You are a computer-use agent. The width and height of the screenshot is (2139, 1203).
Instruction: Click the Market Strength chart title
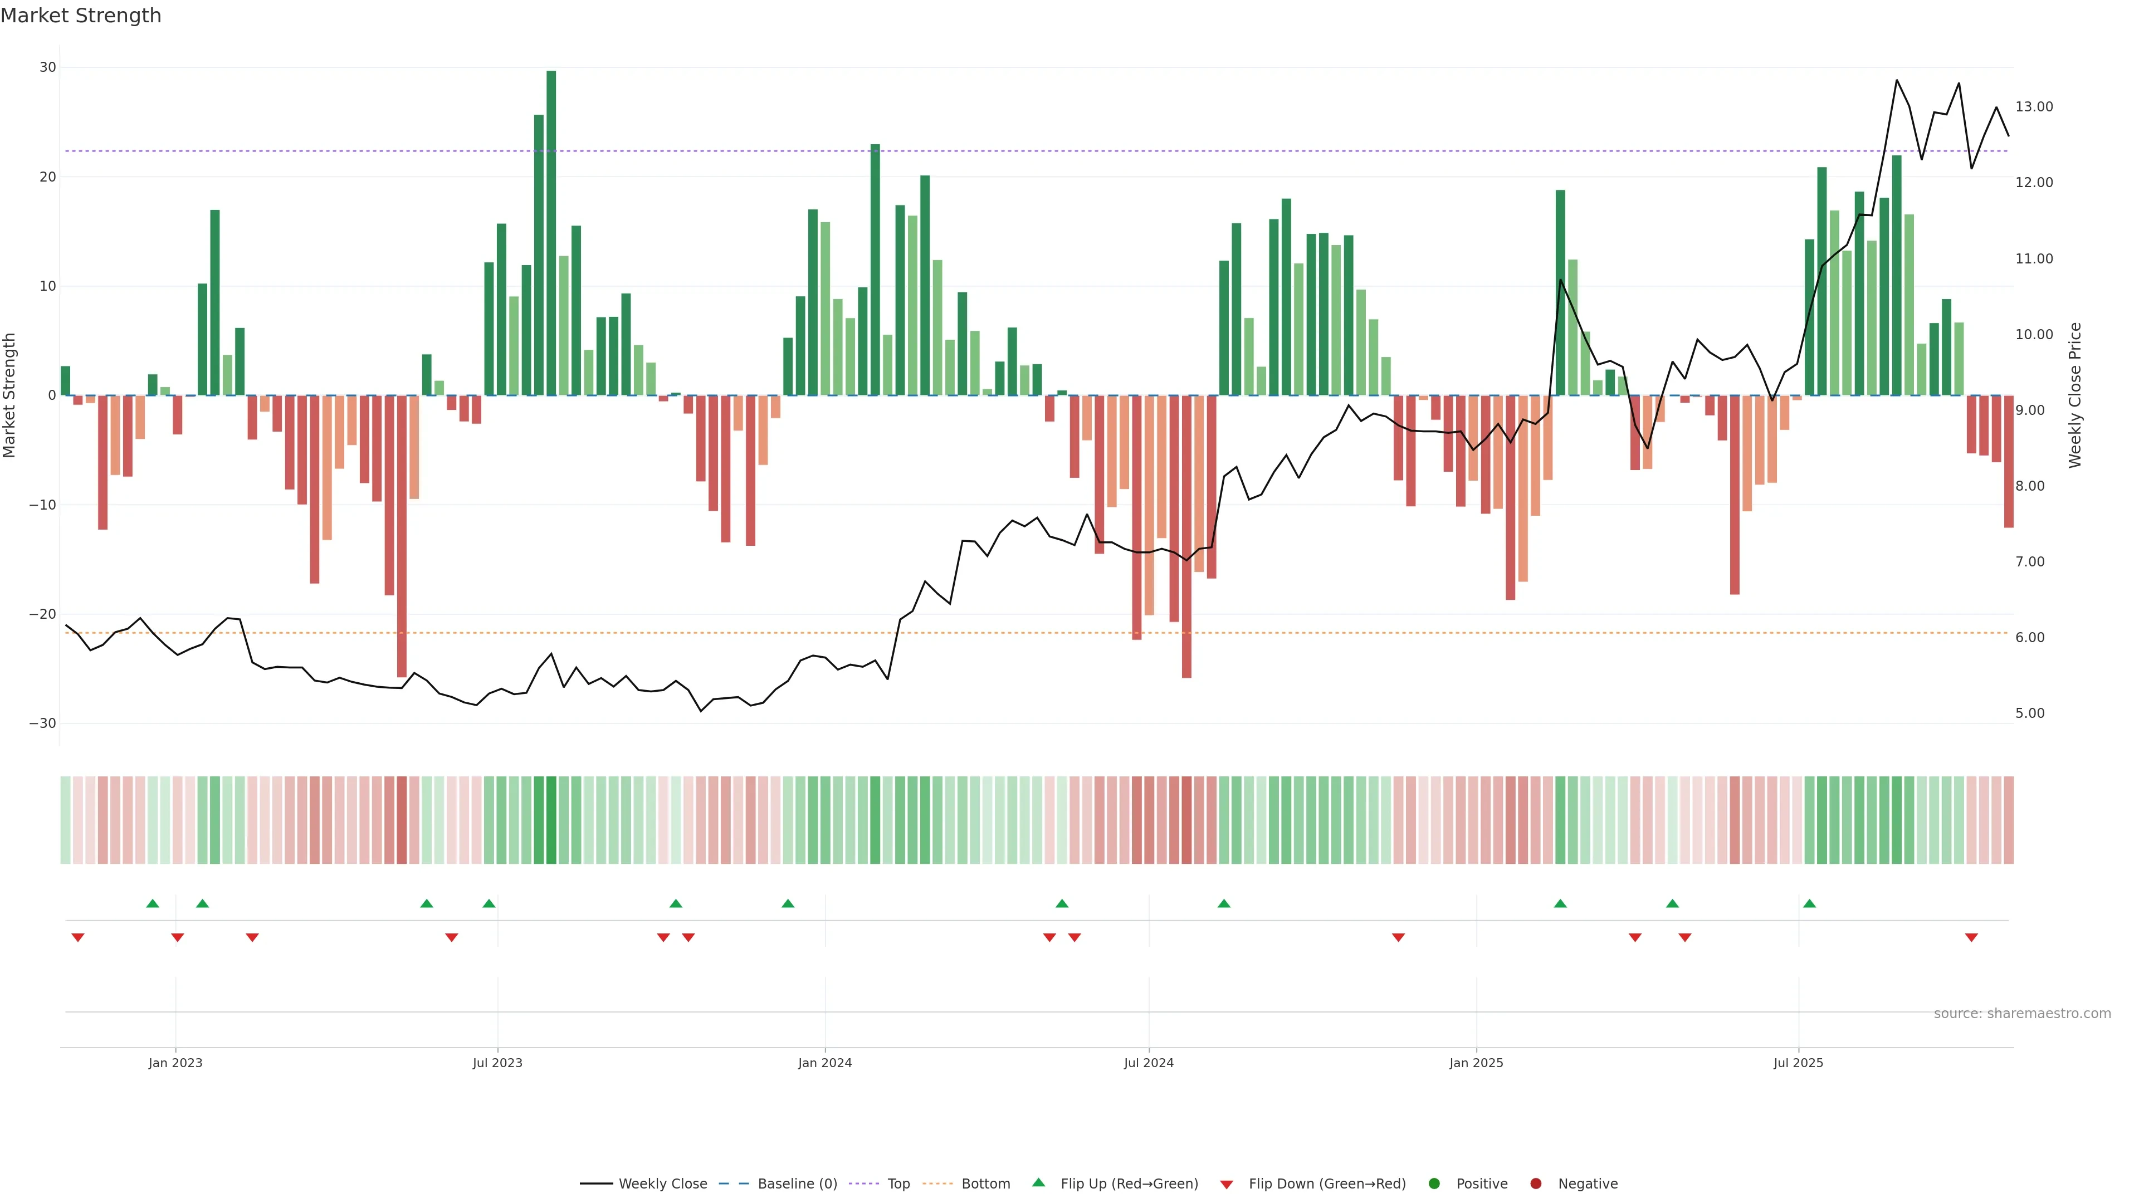(x=81, y=16)
